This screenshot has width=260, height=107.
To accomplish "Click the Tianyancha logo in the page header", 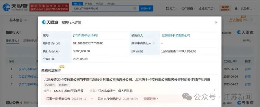I will coord(15,7).
